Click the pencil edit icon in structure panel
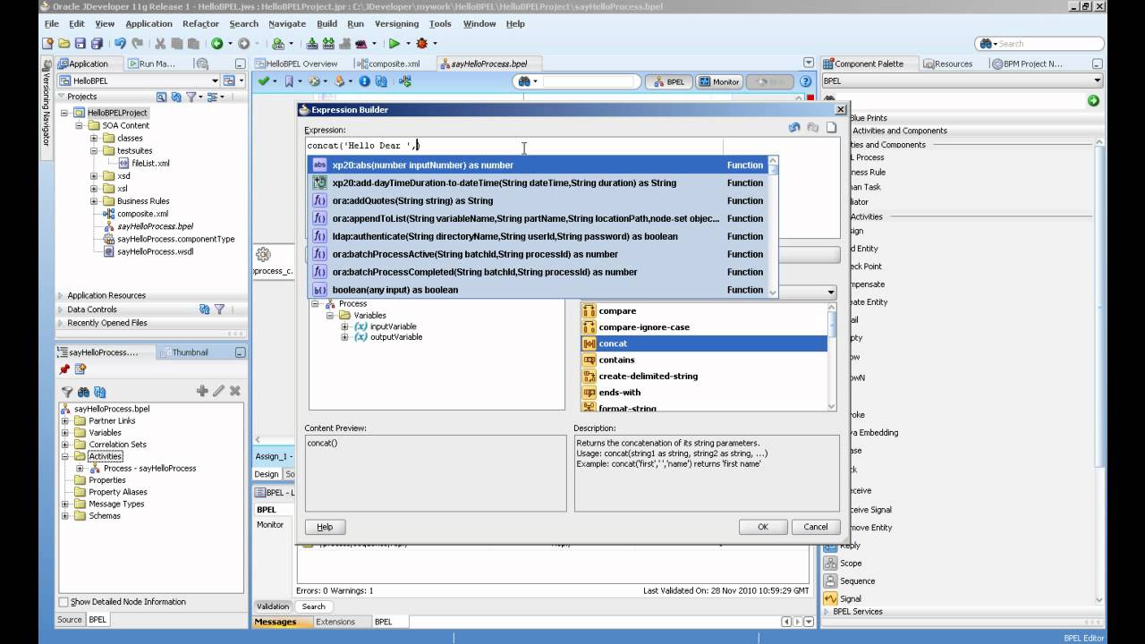This screenshot has width=1145, height=644. click(x=218, y=391)
